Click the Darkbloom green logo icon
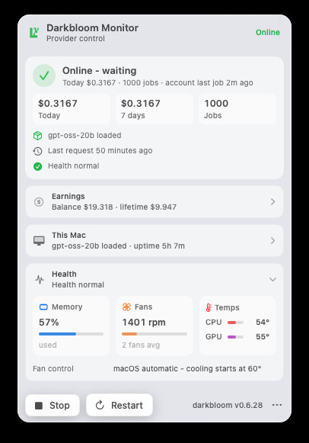The height and width of the screenshot is (443, 309). (x=34, y=33)
